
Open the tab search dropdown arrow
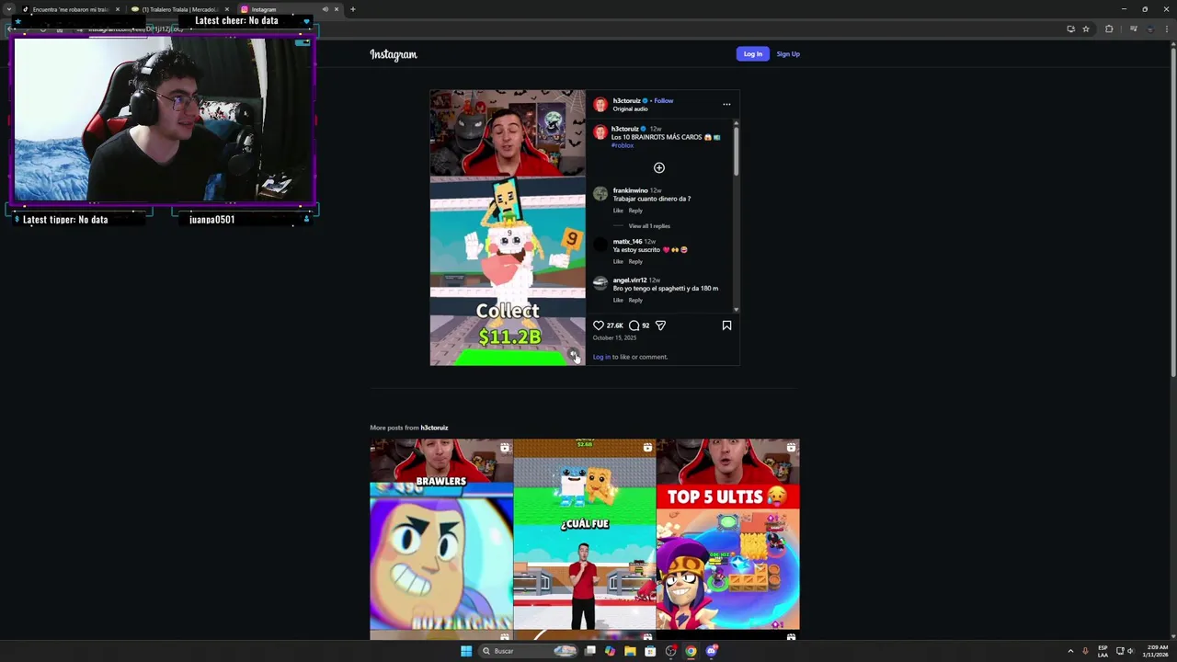tap(9, 9)
